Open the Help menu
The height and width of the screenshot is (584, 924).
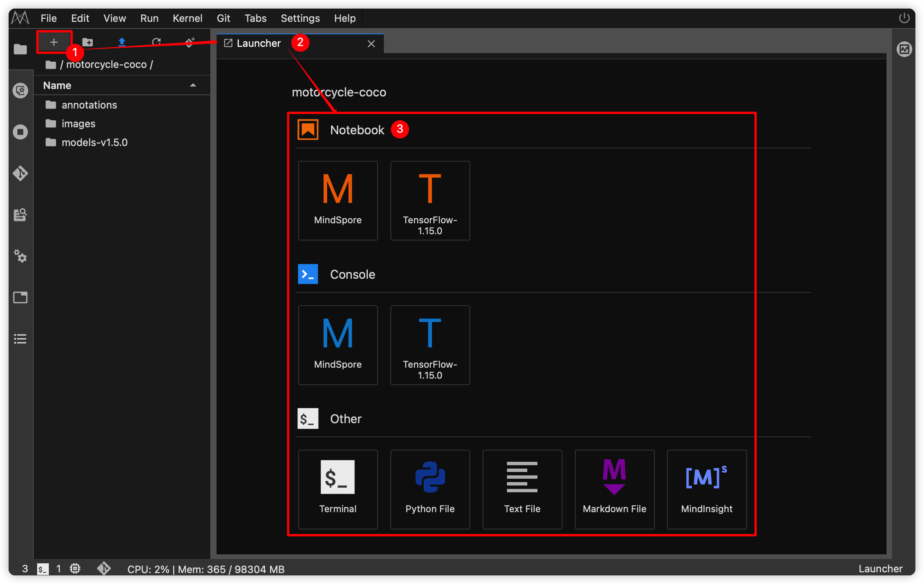tap(345, 18)
